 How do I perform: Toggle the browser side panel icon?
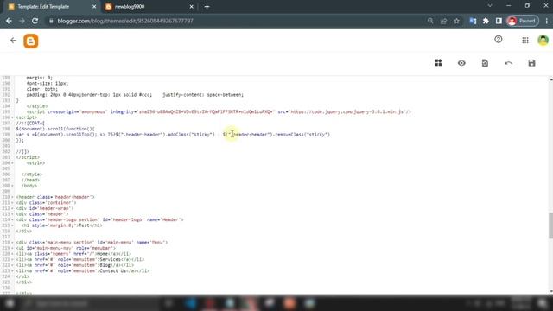[x=499, y=21]
